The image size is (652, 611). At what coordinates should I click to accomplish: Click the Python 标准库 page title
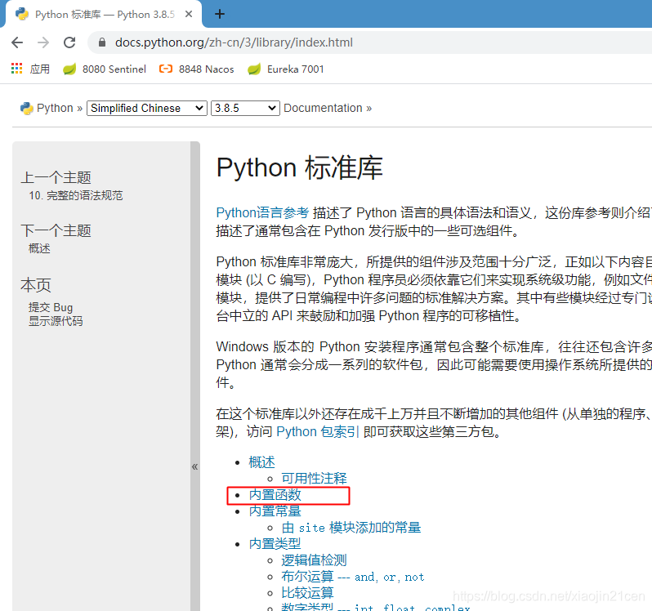[299, 168]
